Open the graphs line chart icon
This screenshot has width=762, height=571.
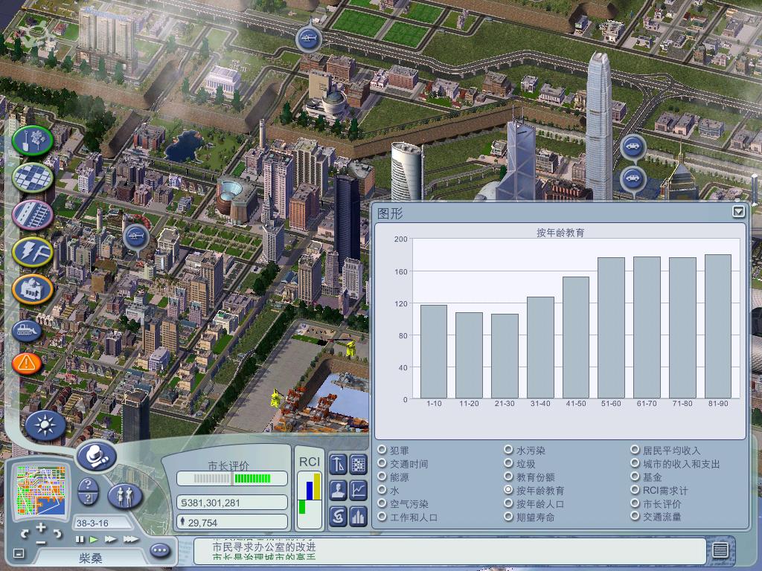click(x=358, y=491)
